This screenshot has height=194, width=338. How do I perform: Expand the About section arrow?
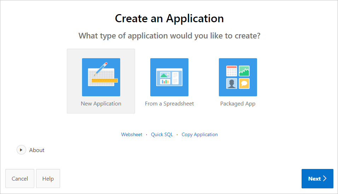[x=21, y=150]
